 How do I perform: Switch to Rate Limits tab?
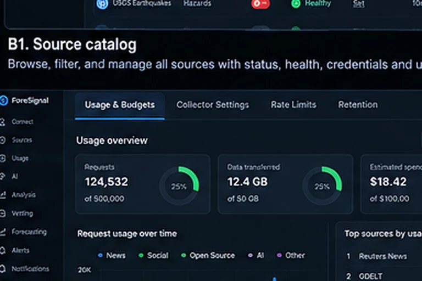(293, 105)
